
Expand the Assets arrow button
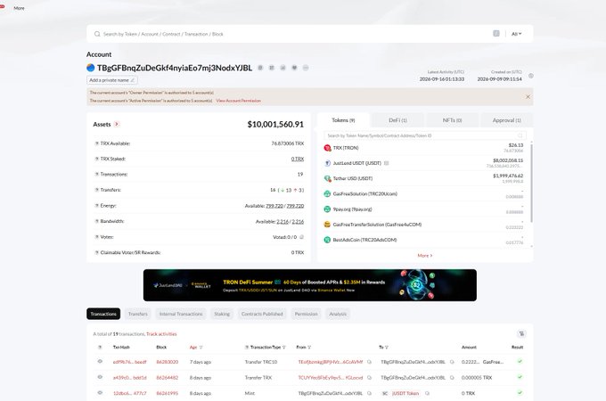(x=117, y=124)
